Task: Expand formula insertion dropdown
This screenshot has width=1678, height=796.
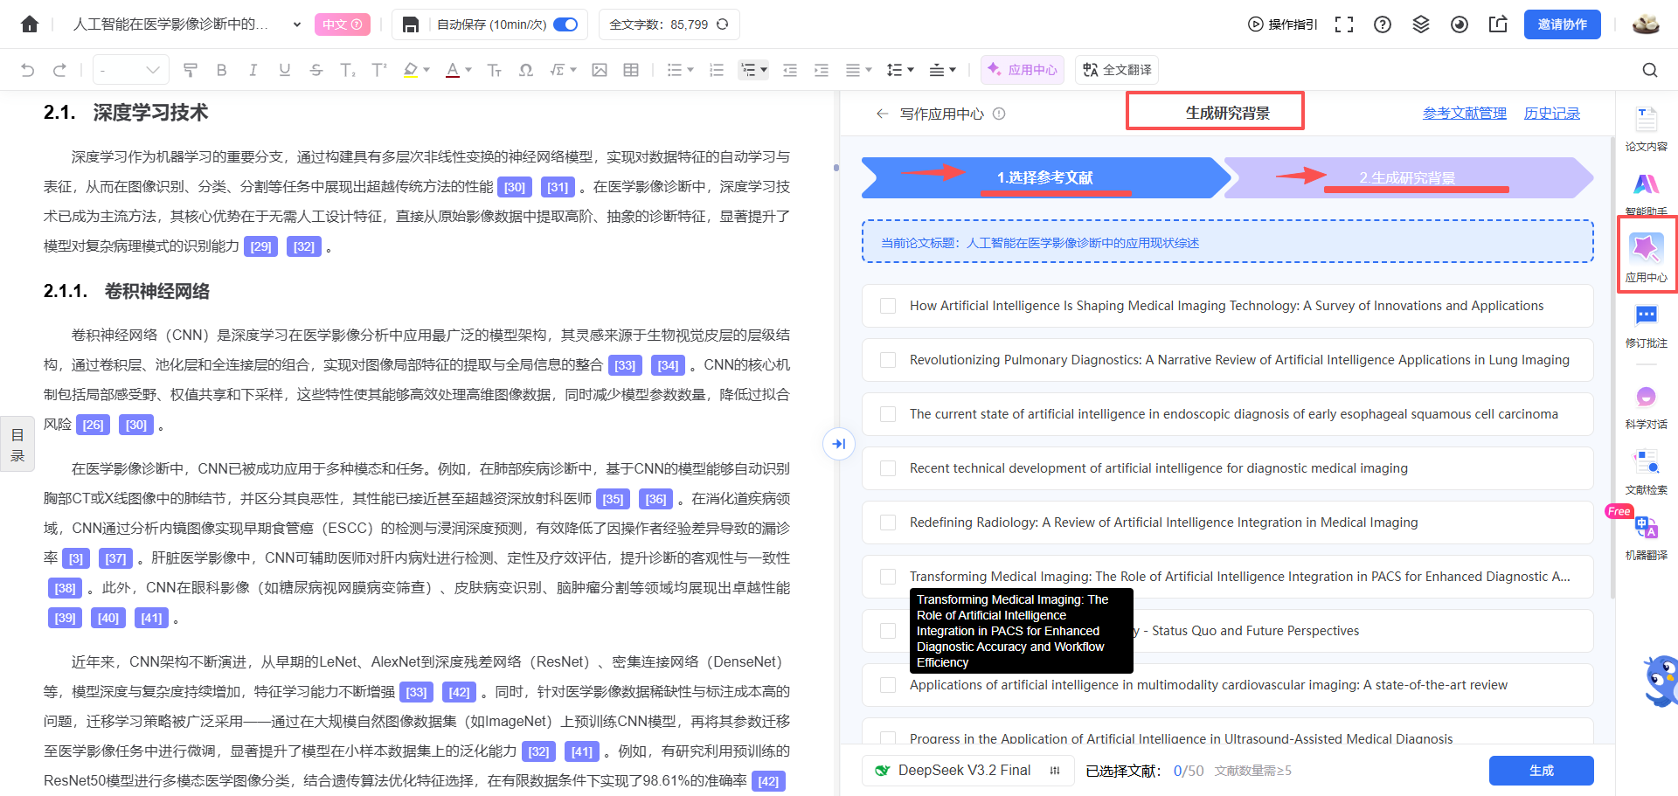Action: (573, 70)
